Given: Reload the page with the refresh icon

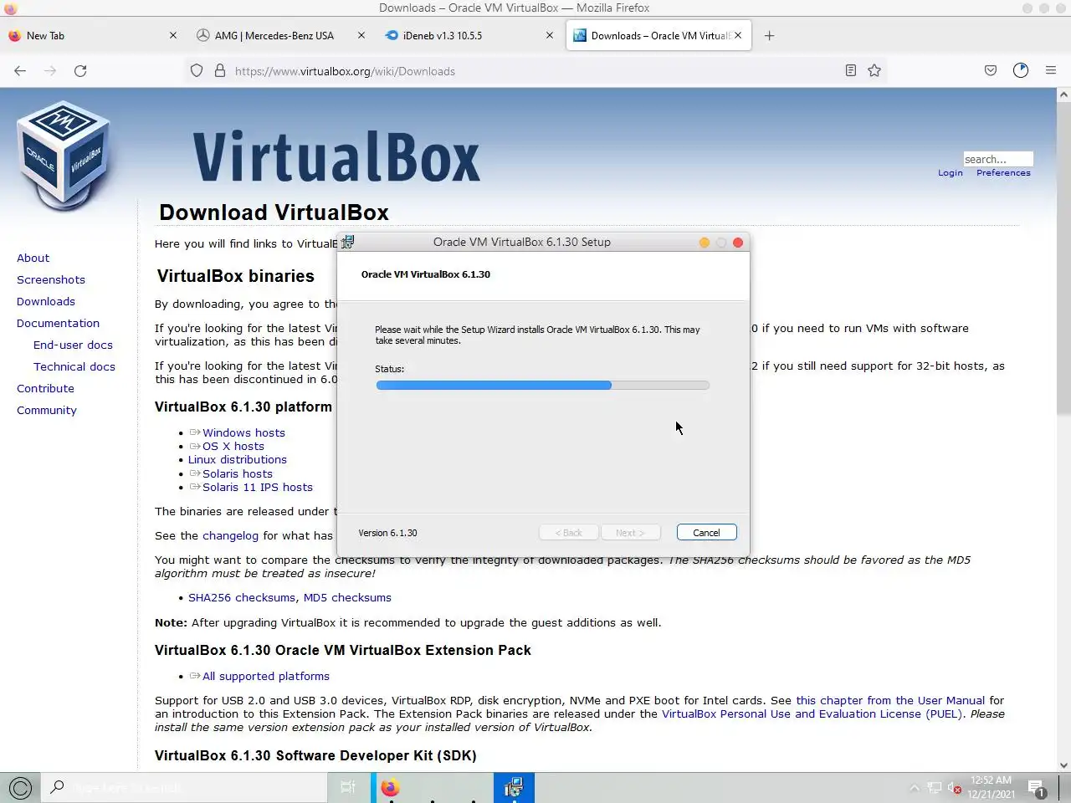Looking at the screenshot, I should [80, 71].
